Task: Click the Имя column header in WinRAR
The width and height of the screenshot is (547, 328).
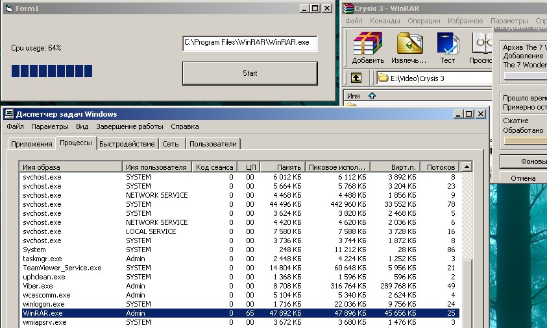Action: pyautogui.click(x=418, y=96)
